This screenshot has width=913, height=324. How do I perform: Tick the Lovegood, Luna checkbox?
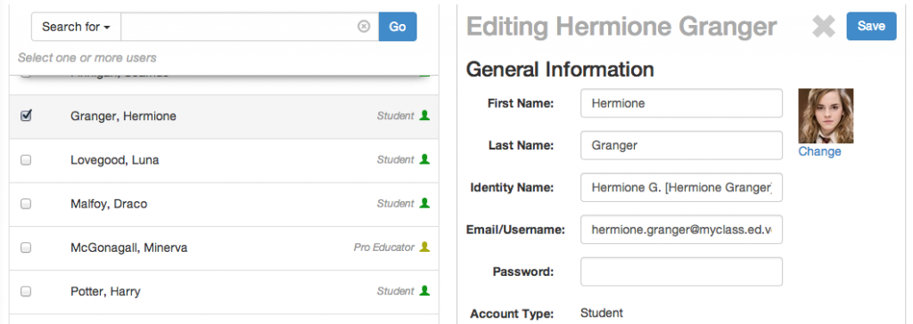pos(26,160)
